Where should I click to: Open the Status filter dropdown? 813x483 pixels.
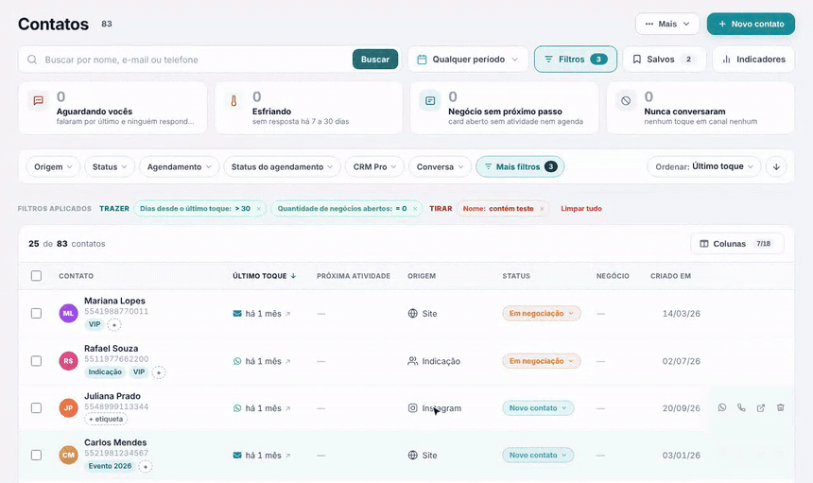tap(110, 167)
